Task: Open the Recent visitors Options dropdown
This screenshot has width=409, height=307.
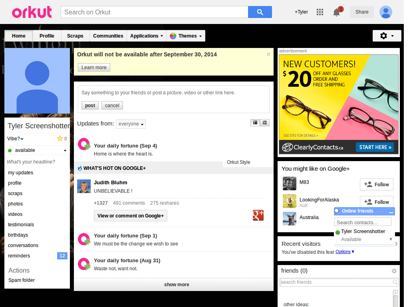Action: 345,252
